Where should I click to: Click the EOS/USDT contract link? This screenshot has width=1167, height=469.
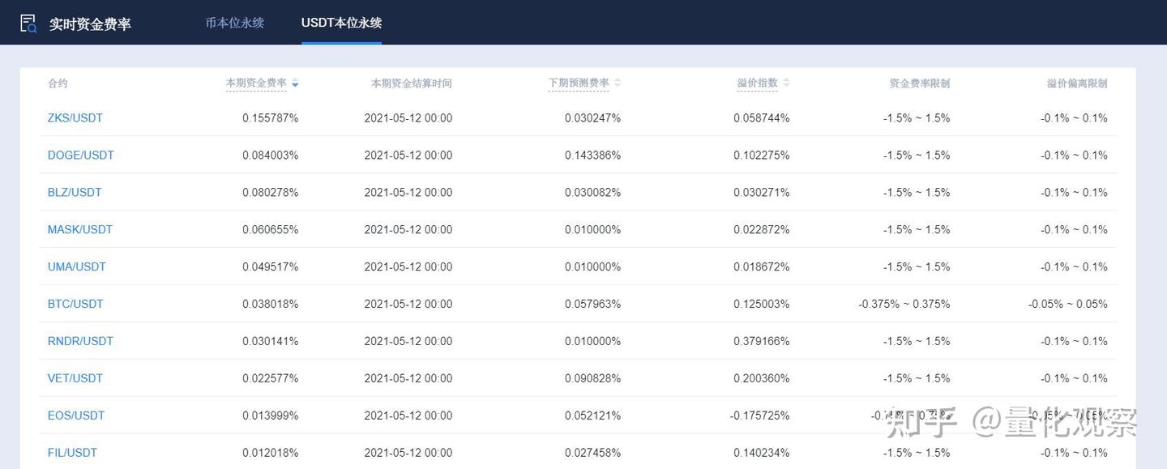pyautogui.click(x=76, y=415)
